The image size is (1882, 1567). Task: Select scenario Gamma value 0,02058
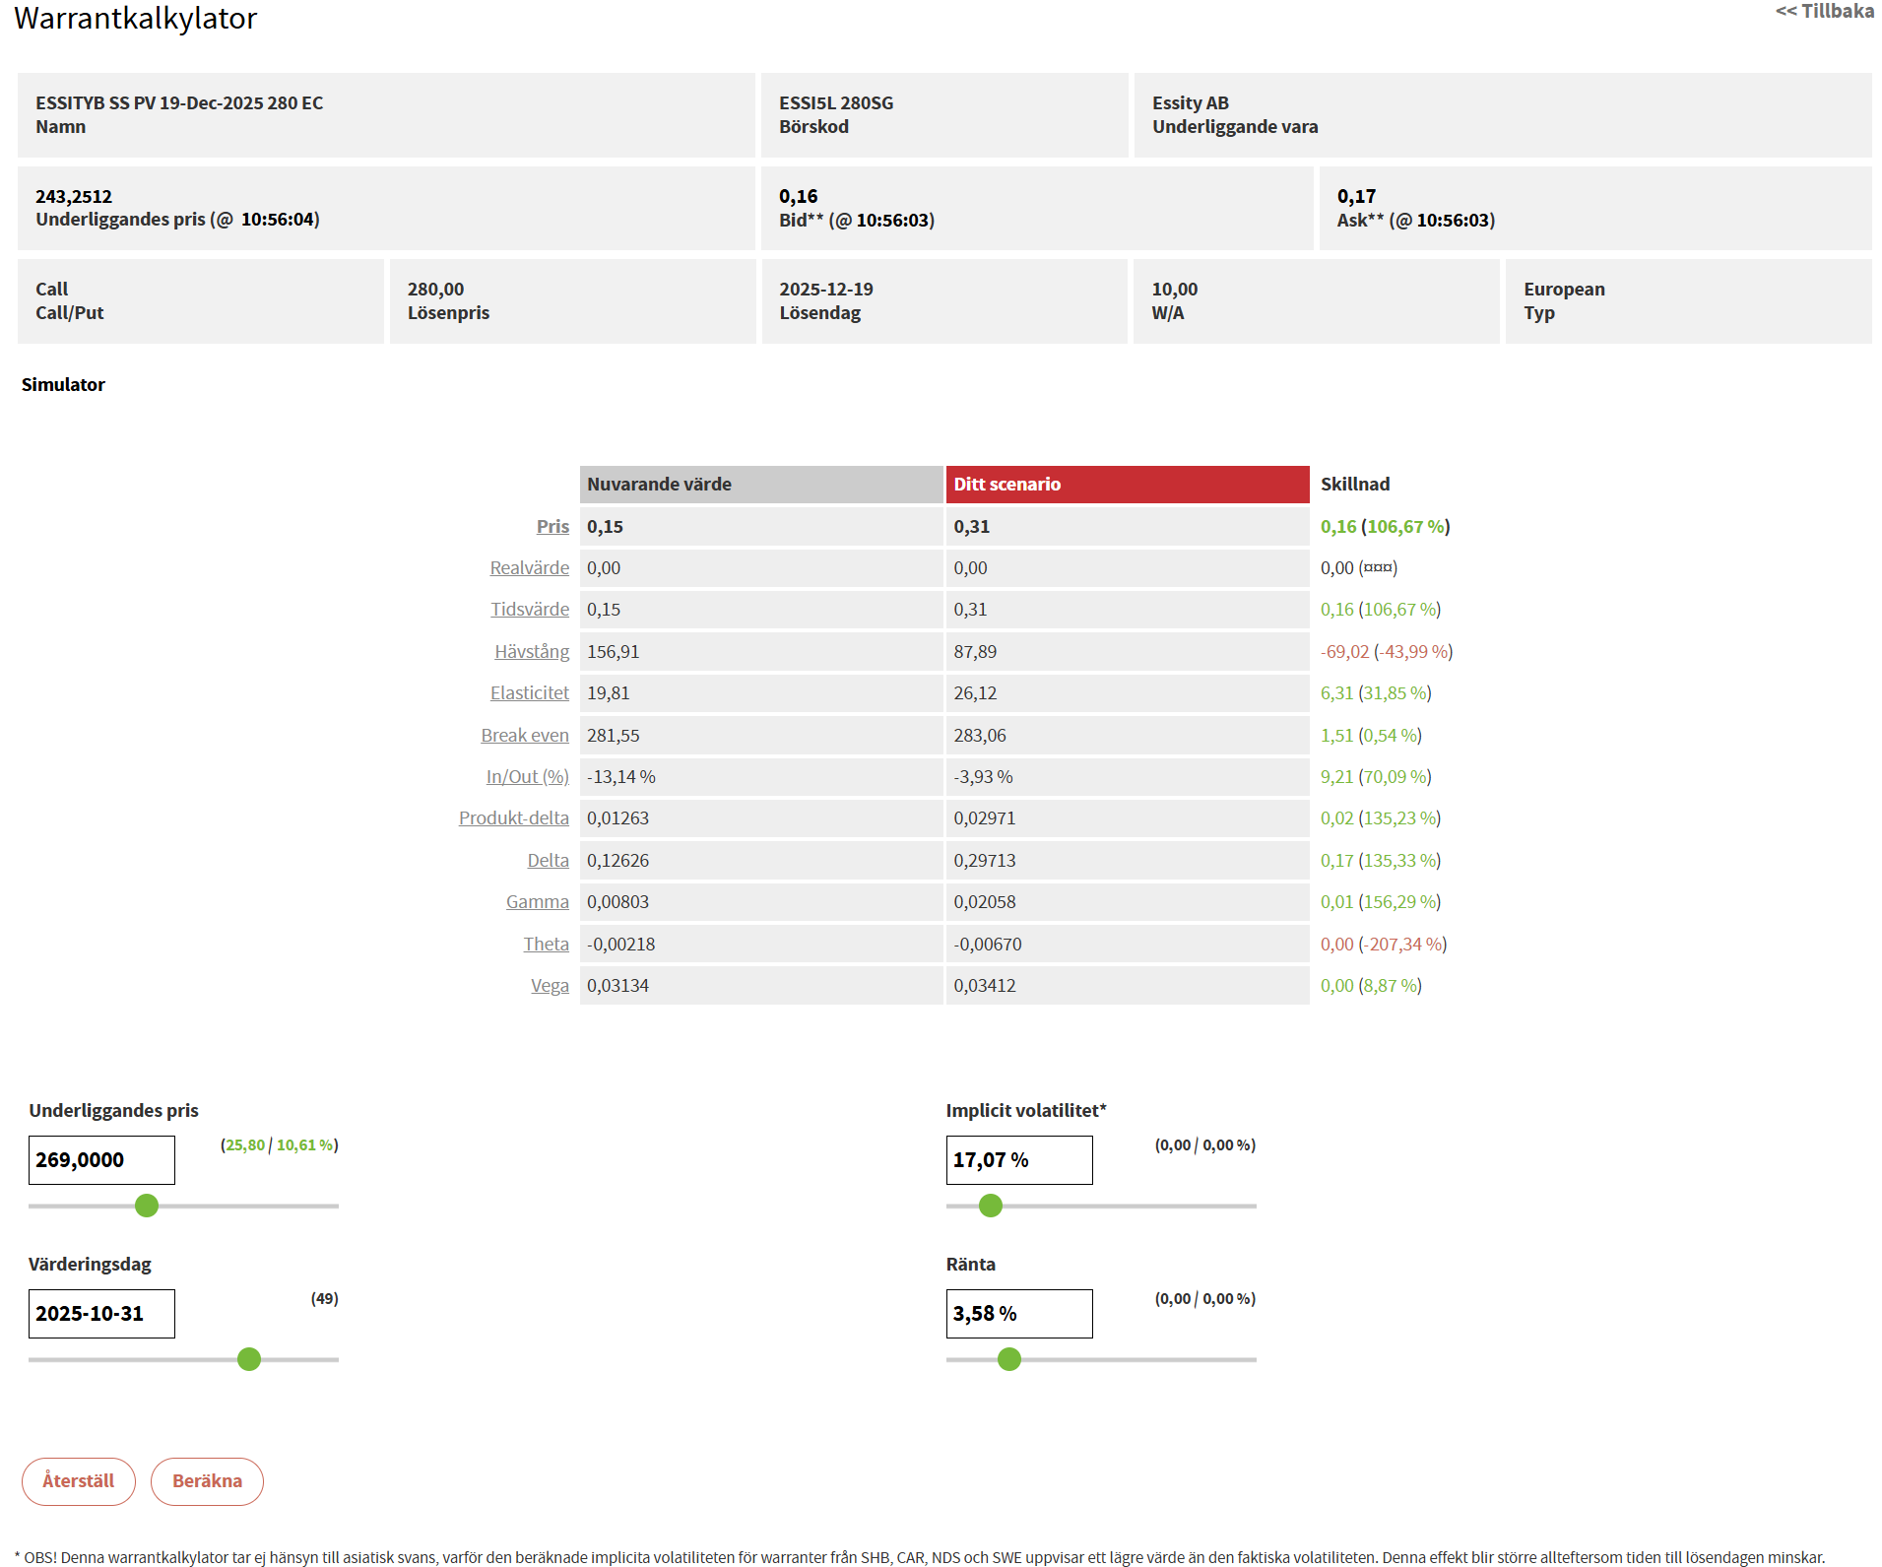984,901
